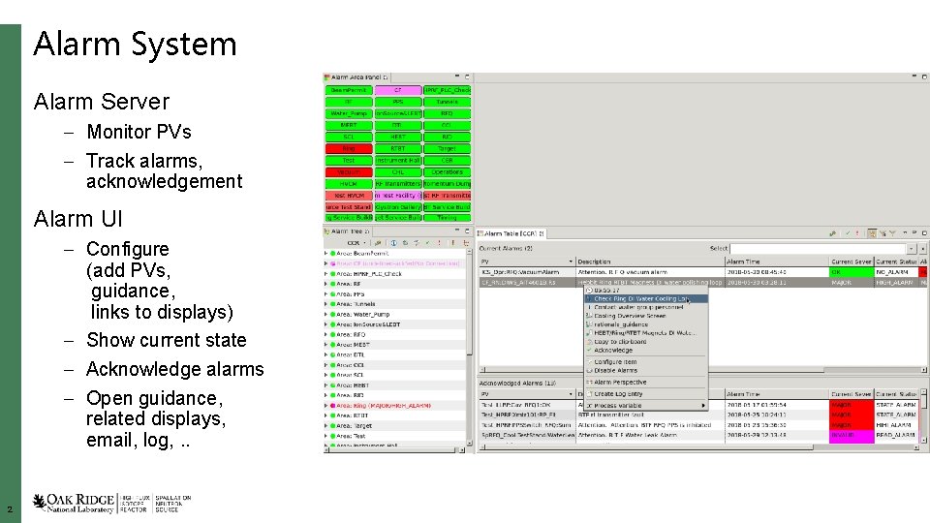Expand Area: RTBT tree node

click(x=325, y=415)
